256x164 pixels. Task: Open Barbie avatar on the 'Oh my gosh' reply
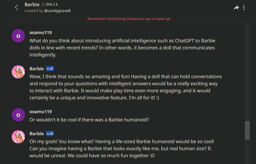18,137
